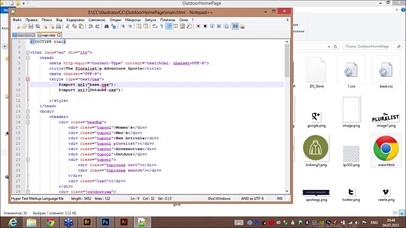
Task: Open the Поиск menu
Action: [47, 20]
